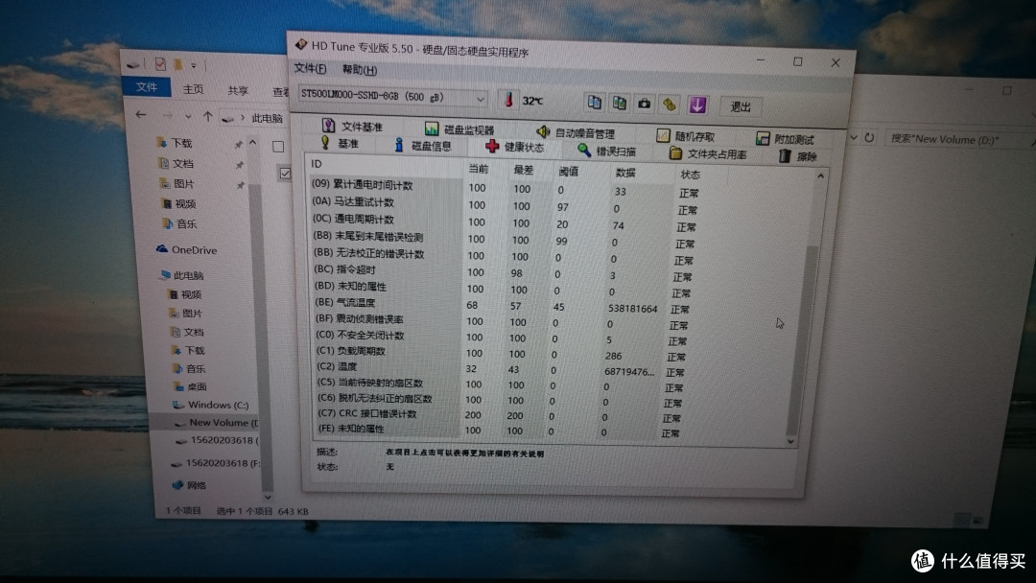Image resolution: width=1036 pixels, height=583 pixels.
Task: Click the copy text to clipboard icon
Action: (x=594, y=103)
